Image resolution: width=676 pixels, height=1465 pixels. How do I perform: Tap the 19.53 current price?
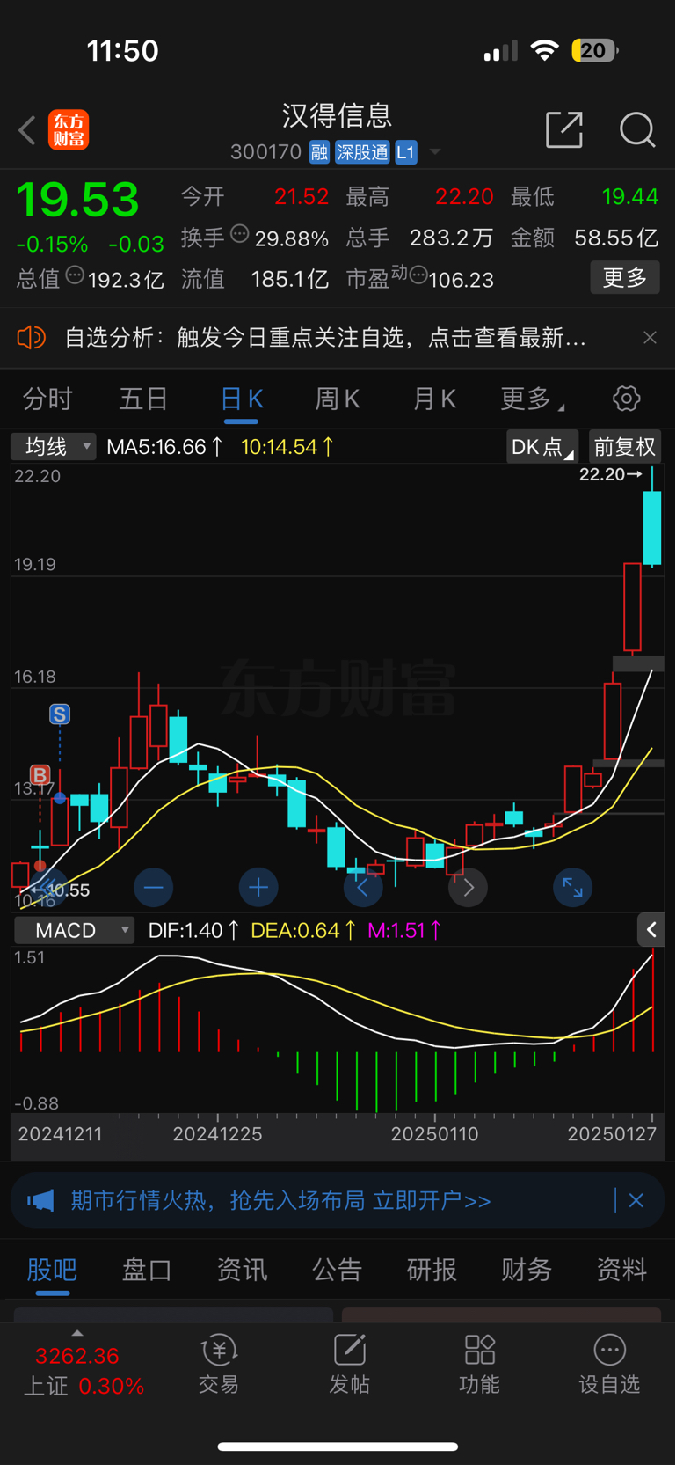[x=77, y=200]
